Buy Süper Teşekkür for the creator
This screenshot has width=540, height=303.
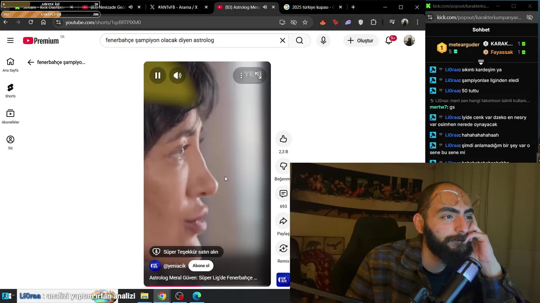186,252
